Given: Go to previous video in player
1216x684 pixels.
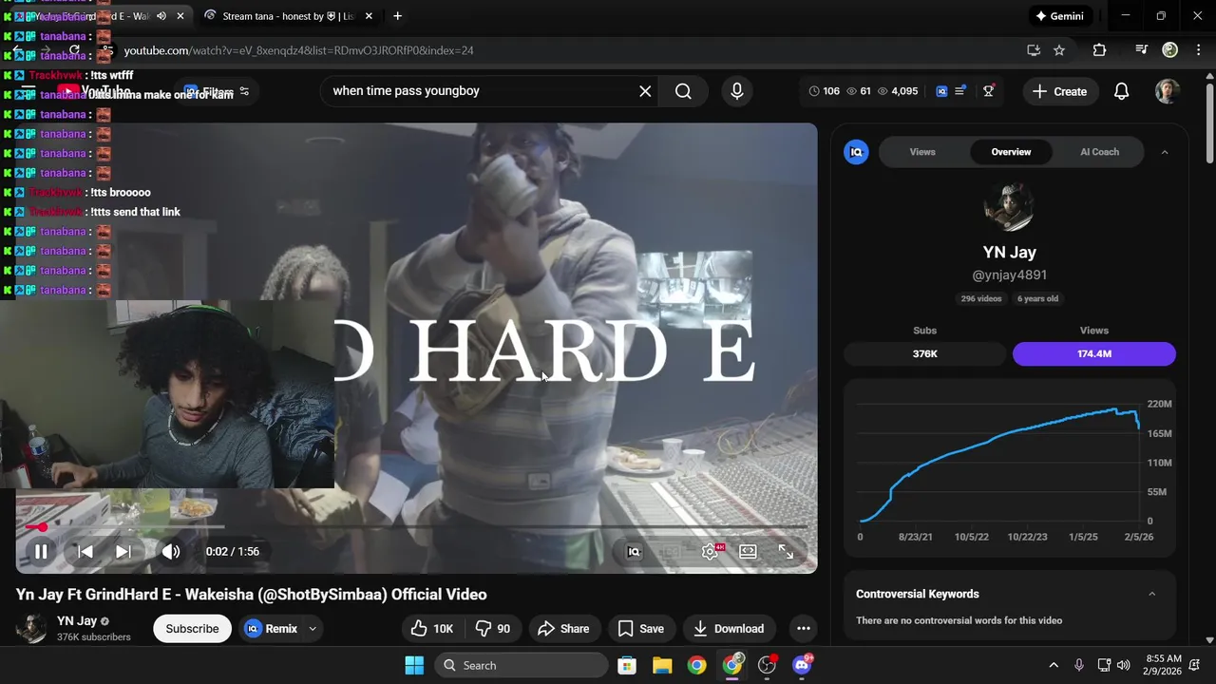Looking at the screenshot, I should tap(85, 551).
